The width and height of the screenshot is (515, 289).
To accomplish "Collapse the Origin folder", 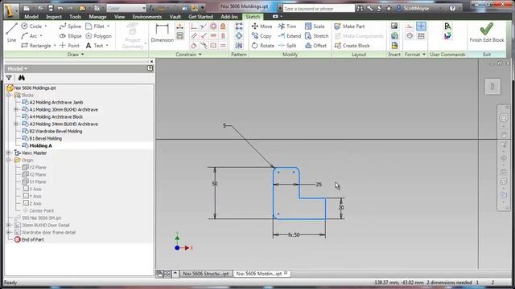I will 9,160.
